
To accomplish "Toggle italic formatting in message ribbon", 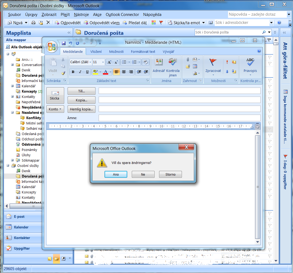I will [80, 72].
